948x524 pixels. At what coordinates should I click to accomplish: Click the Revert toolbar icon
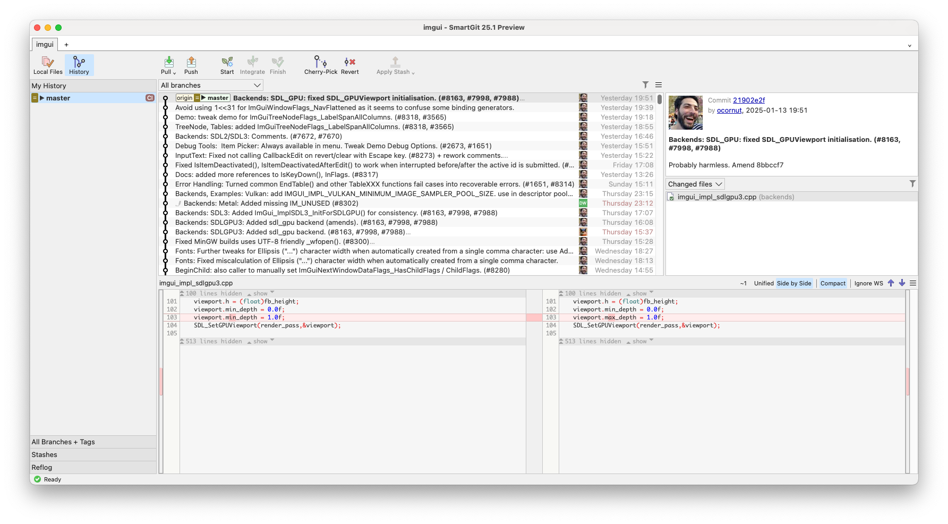click(x=349, y=65)
